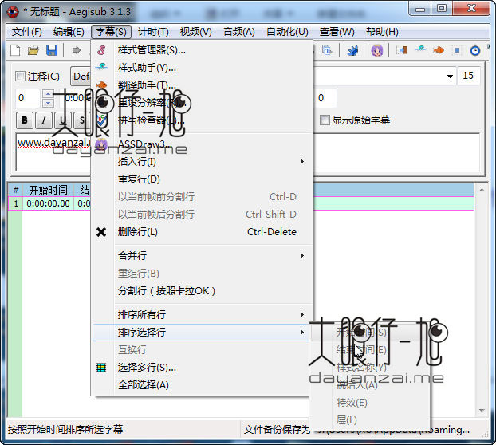This screenshot has height=445, width=496.
Task: Open the 音频(A) menu
Action: [x=238, y=32]
